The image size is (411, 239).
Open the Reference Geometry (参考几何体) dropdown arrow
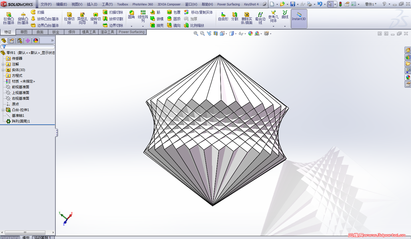point(273,26)
